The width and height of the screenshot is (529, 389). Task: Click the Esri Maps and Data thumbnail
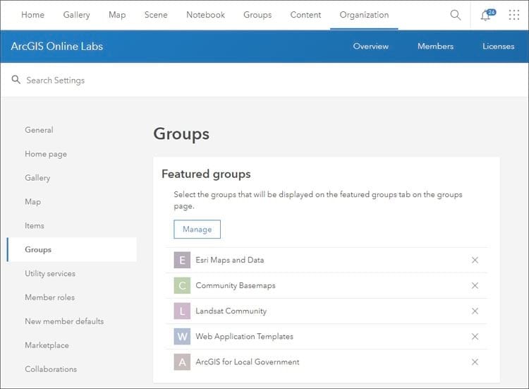pos(182,261)
